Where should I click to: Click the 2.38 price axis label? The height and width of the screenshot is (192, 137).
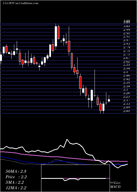pyautogui.click(x=127, y=83)
